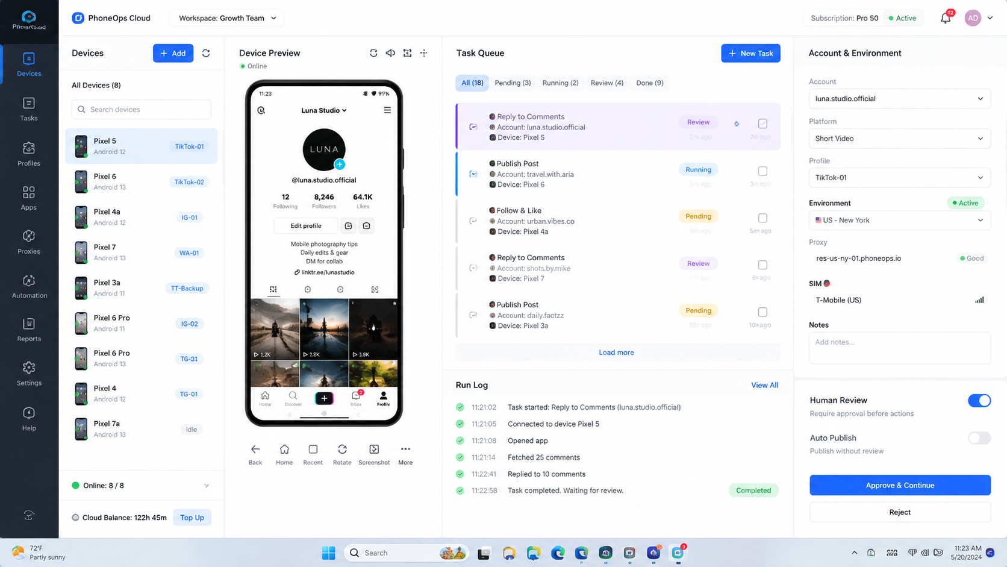1007x567 pixels.
Task: Go to Devices in the left sidebar
Action: tap(29, 64)
